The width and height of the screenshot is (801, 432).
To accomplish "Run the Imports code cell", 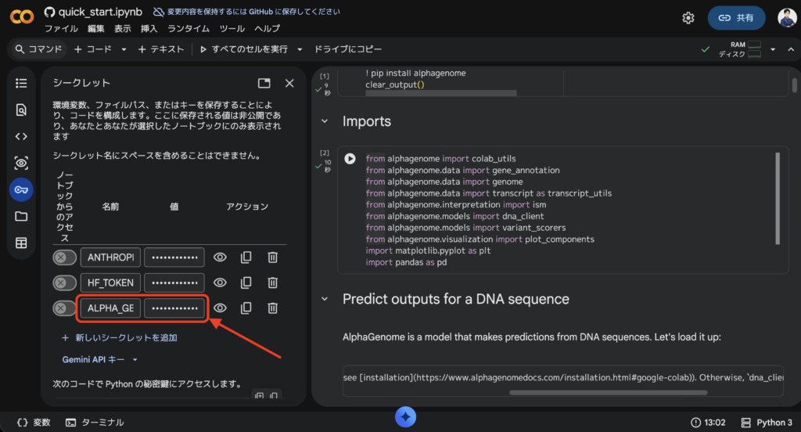I will [x=350, y=159].
